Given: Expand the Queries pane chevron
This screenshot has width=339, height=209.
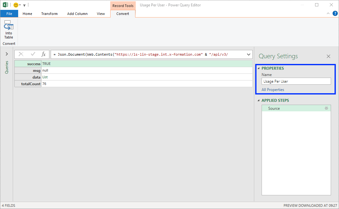Looking at the screenshot, I should 7,54.
